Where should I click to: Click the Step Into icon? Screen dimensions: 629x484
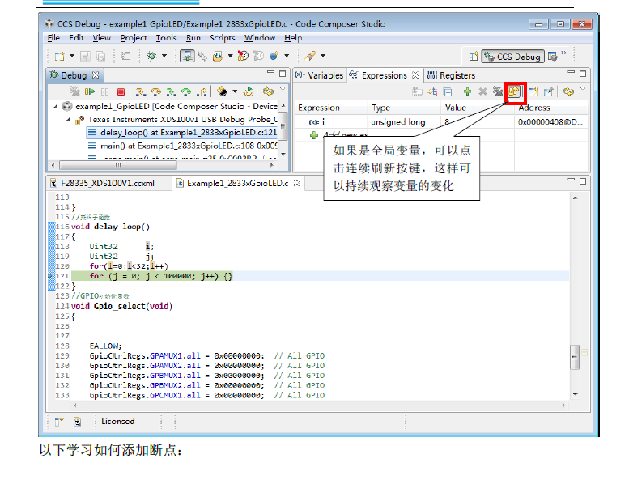click(140, 91)
